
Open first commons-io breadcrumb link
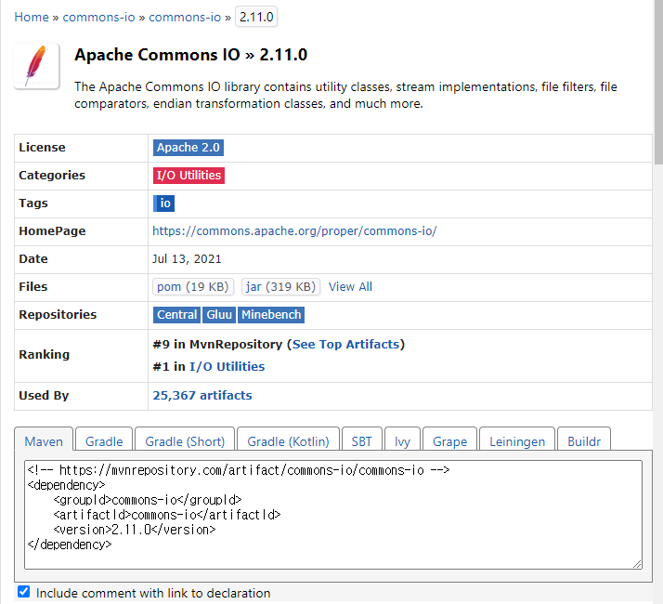[x=98, y=17]
